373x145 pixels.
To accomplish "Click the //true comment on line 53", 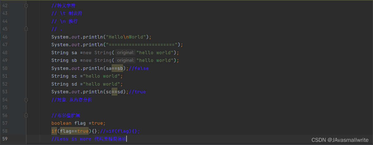I will pyautogui.click(x=137, y=92).
